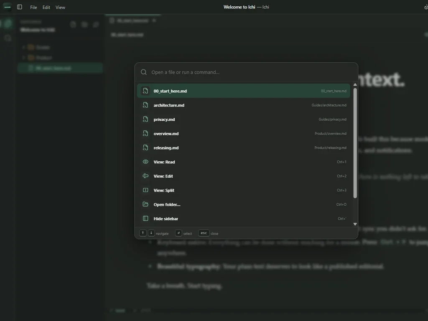
Task: Click the file icon beside privacy.md
Action: (145, 119)
